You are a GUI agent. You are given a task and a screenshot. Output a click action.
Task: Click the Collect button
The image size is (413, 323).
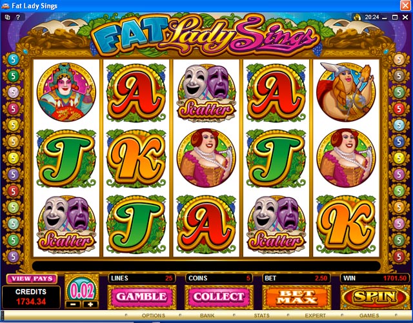click(219, 297)
